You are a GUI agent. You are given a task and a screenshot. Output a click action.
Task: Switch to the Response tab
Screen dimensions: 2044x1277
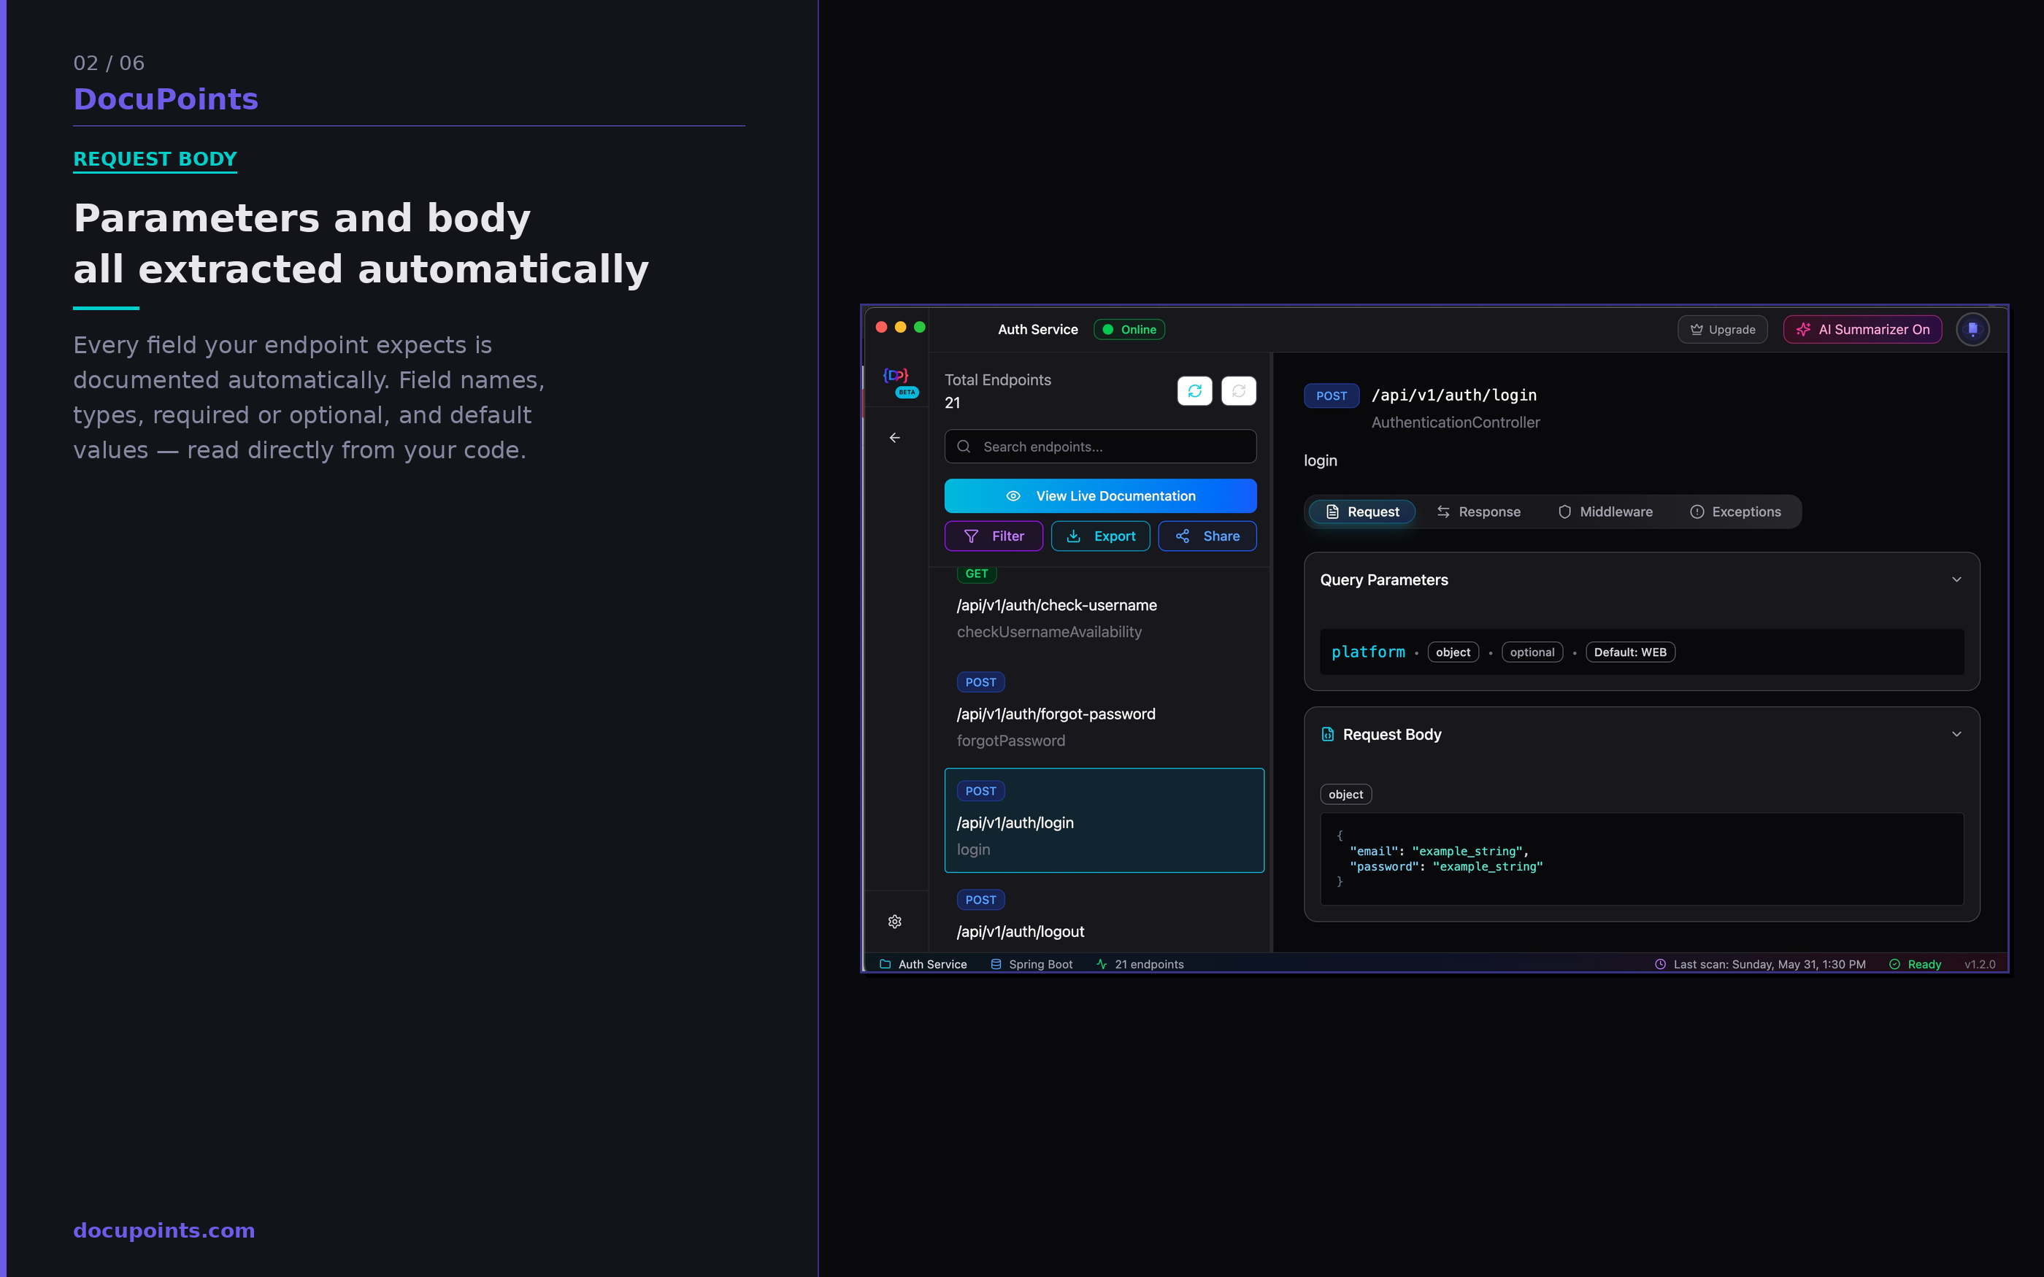tap(1478, 512)
